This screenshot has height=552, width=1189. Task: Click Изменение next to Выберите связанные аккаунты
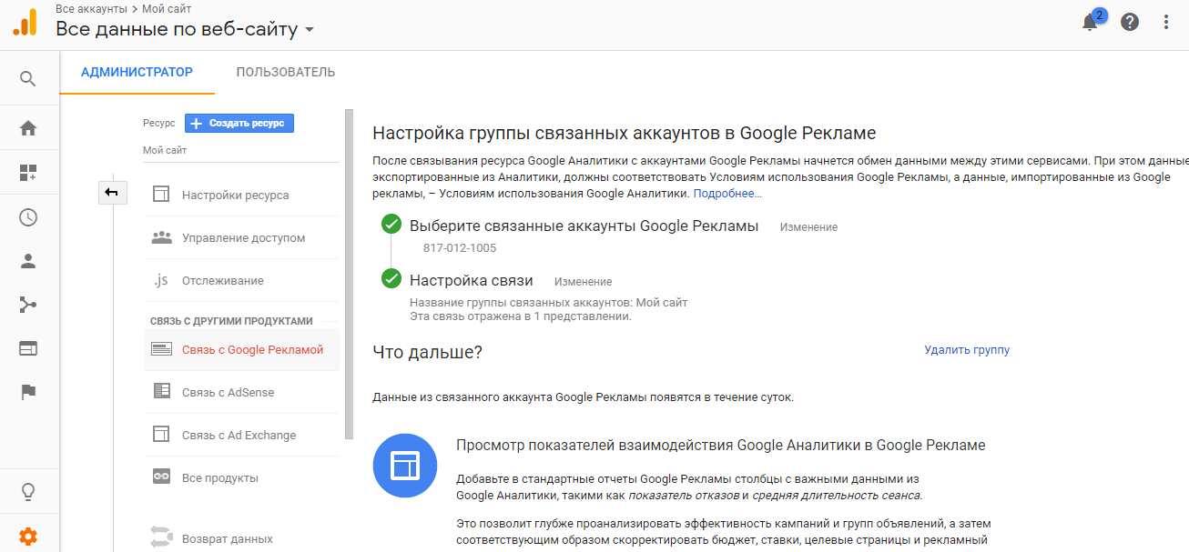808,227
